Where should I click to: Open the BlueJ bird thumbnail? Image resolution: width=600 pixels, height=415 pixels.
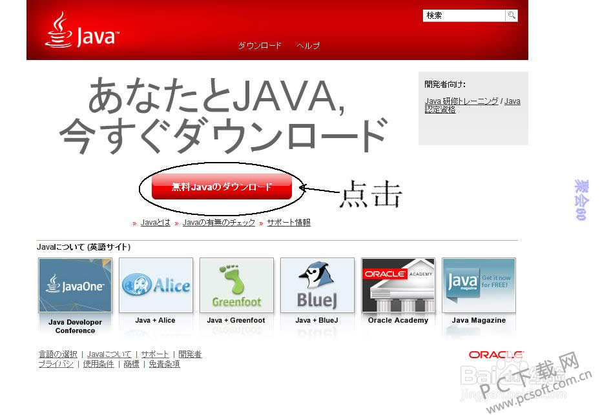tap(317, 285)
